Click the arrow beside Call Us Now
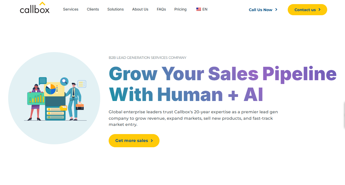 (276, 10)
